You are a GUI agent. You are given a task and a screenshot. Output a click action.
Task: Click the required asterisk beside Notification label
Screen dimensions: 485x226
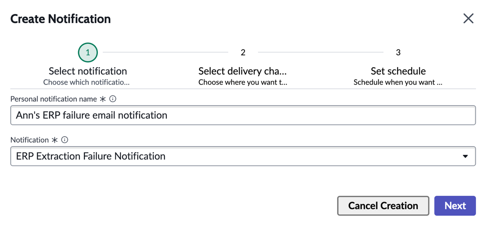(x=55, y=140)
